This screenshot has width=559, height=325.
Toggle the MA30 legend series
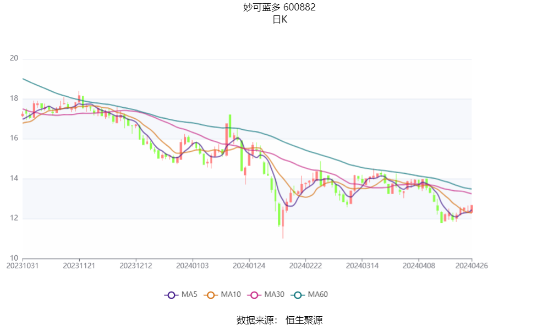[x=266, y=295]
